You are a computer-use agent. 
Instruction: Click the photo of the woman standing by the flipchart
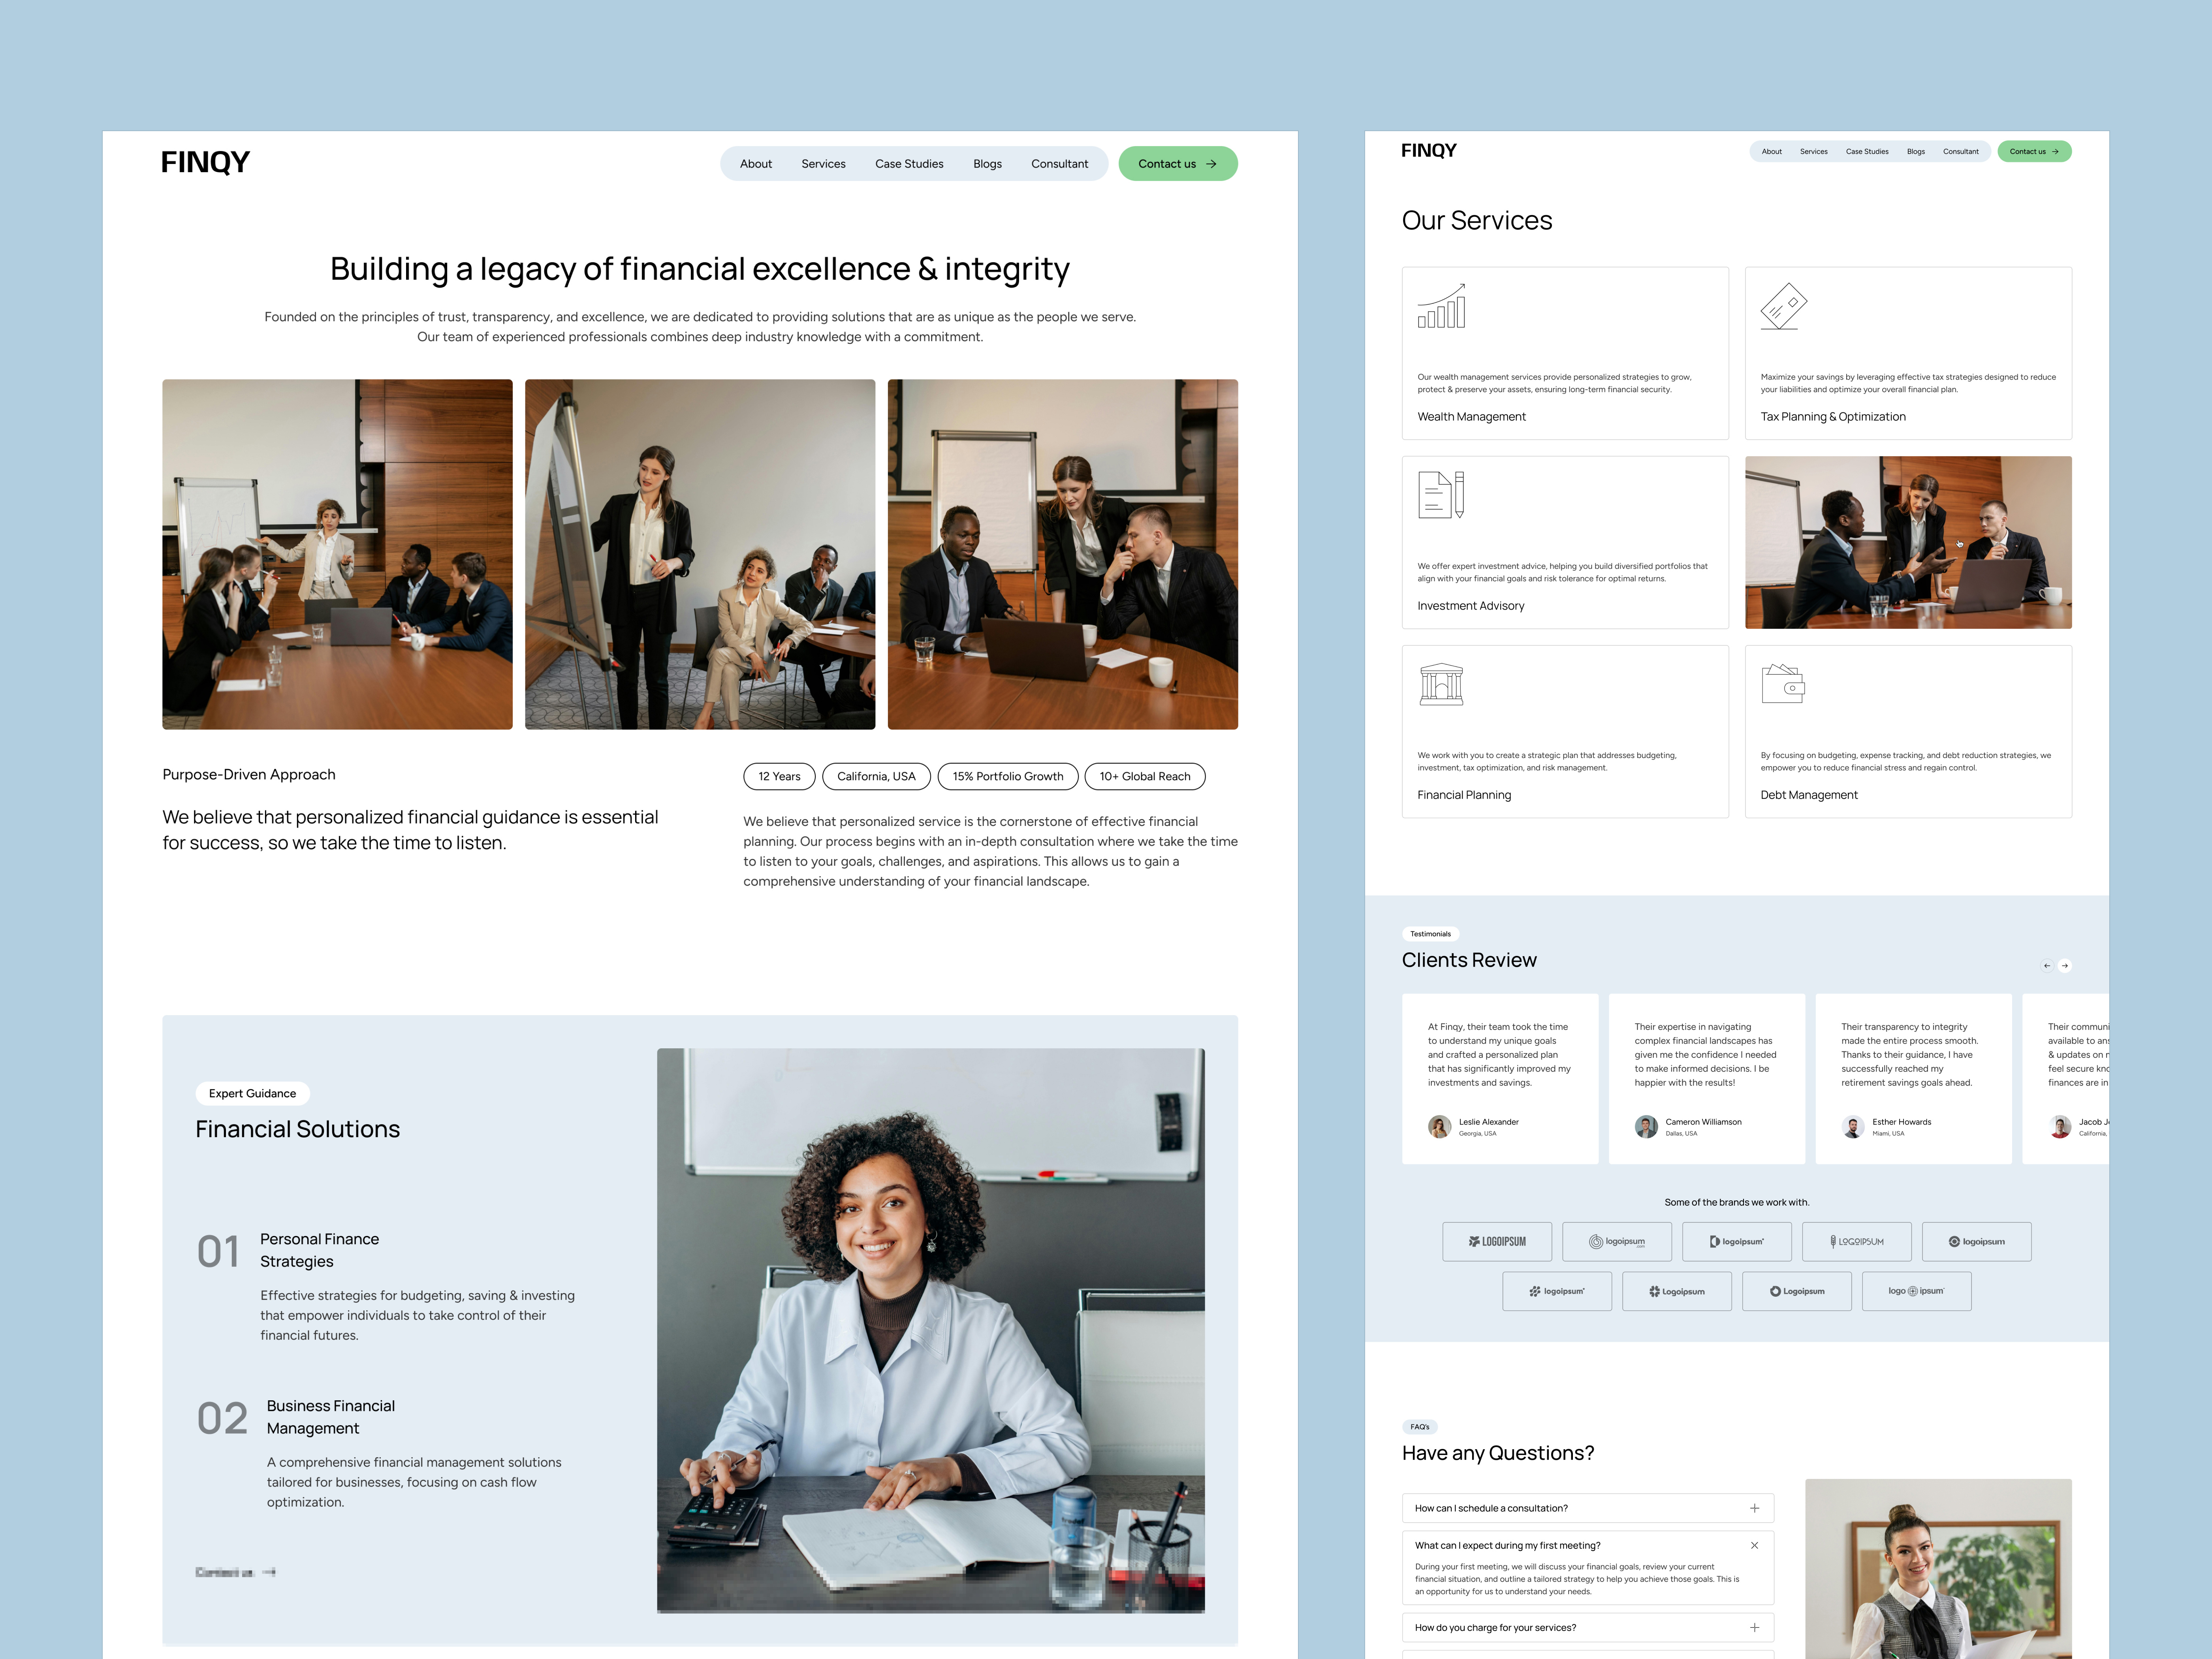700,554
